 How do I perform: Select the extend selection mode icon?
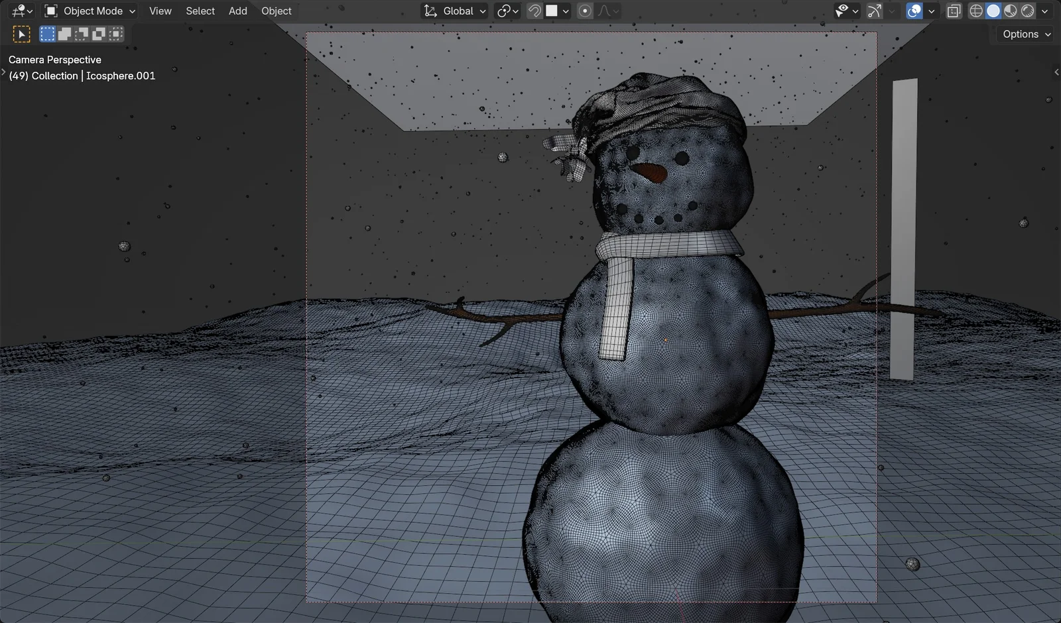pyautogui.click(x=65, y=33)
